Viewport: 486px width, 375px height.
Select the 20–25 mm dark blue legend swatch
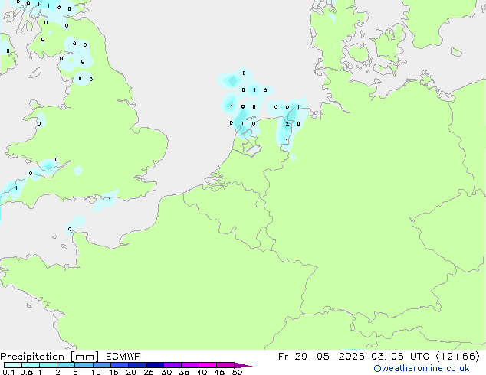(137, 365)
